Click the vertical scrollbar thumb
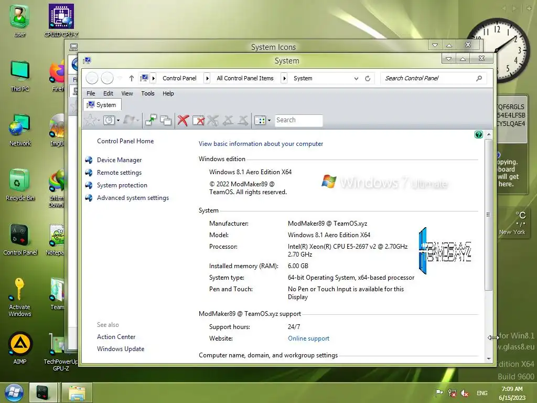The width and height of the screenshot is (537, 403). [489, 215]
